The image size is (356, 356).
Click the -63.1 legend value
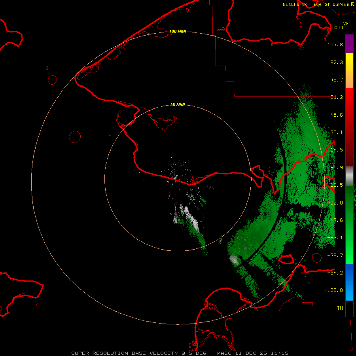pos(335,238)
